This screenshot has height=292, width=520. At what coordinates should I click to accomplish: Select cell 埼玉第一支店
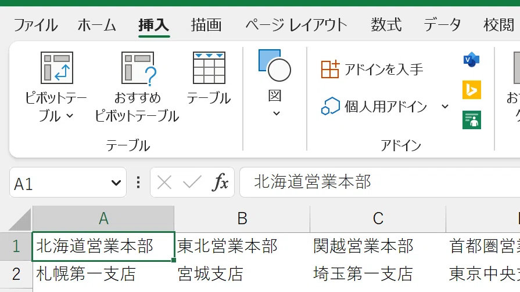click(378, 275)
